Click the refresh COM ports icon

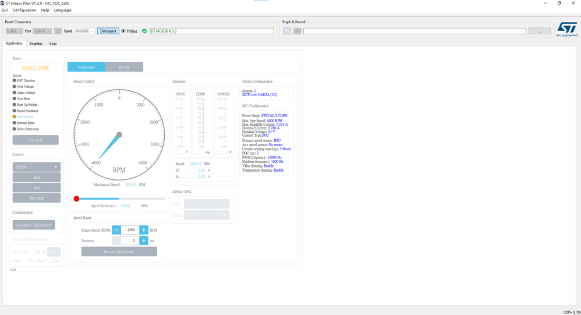pyautogui.click(x=58, y=31)
